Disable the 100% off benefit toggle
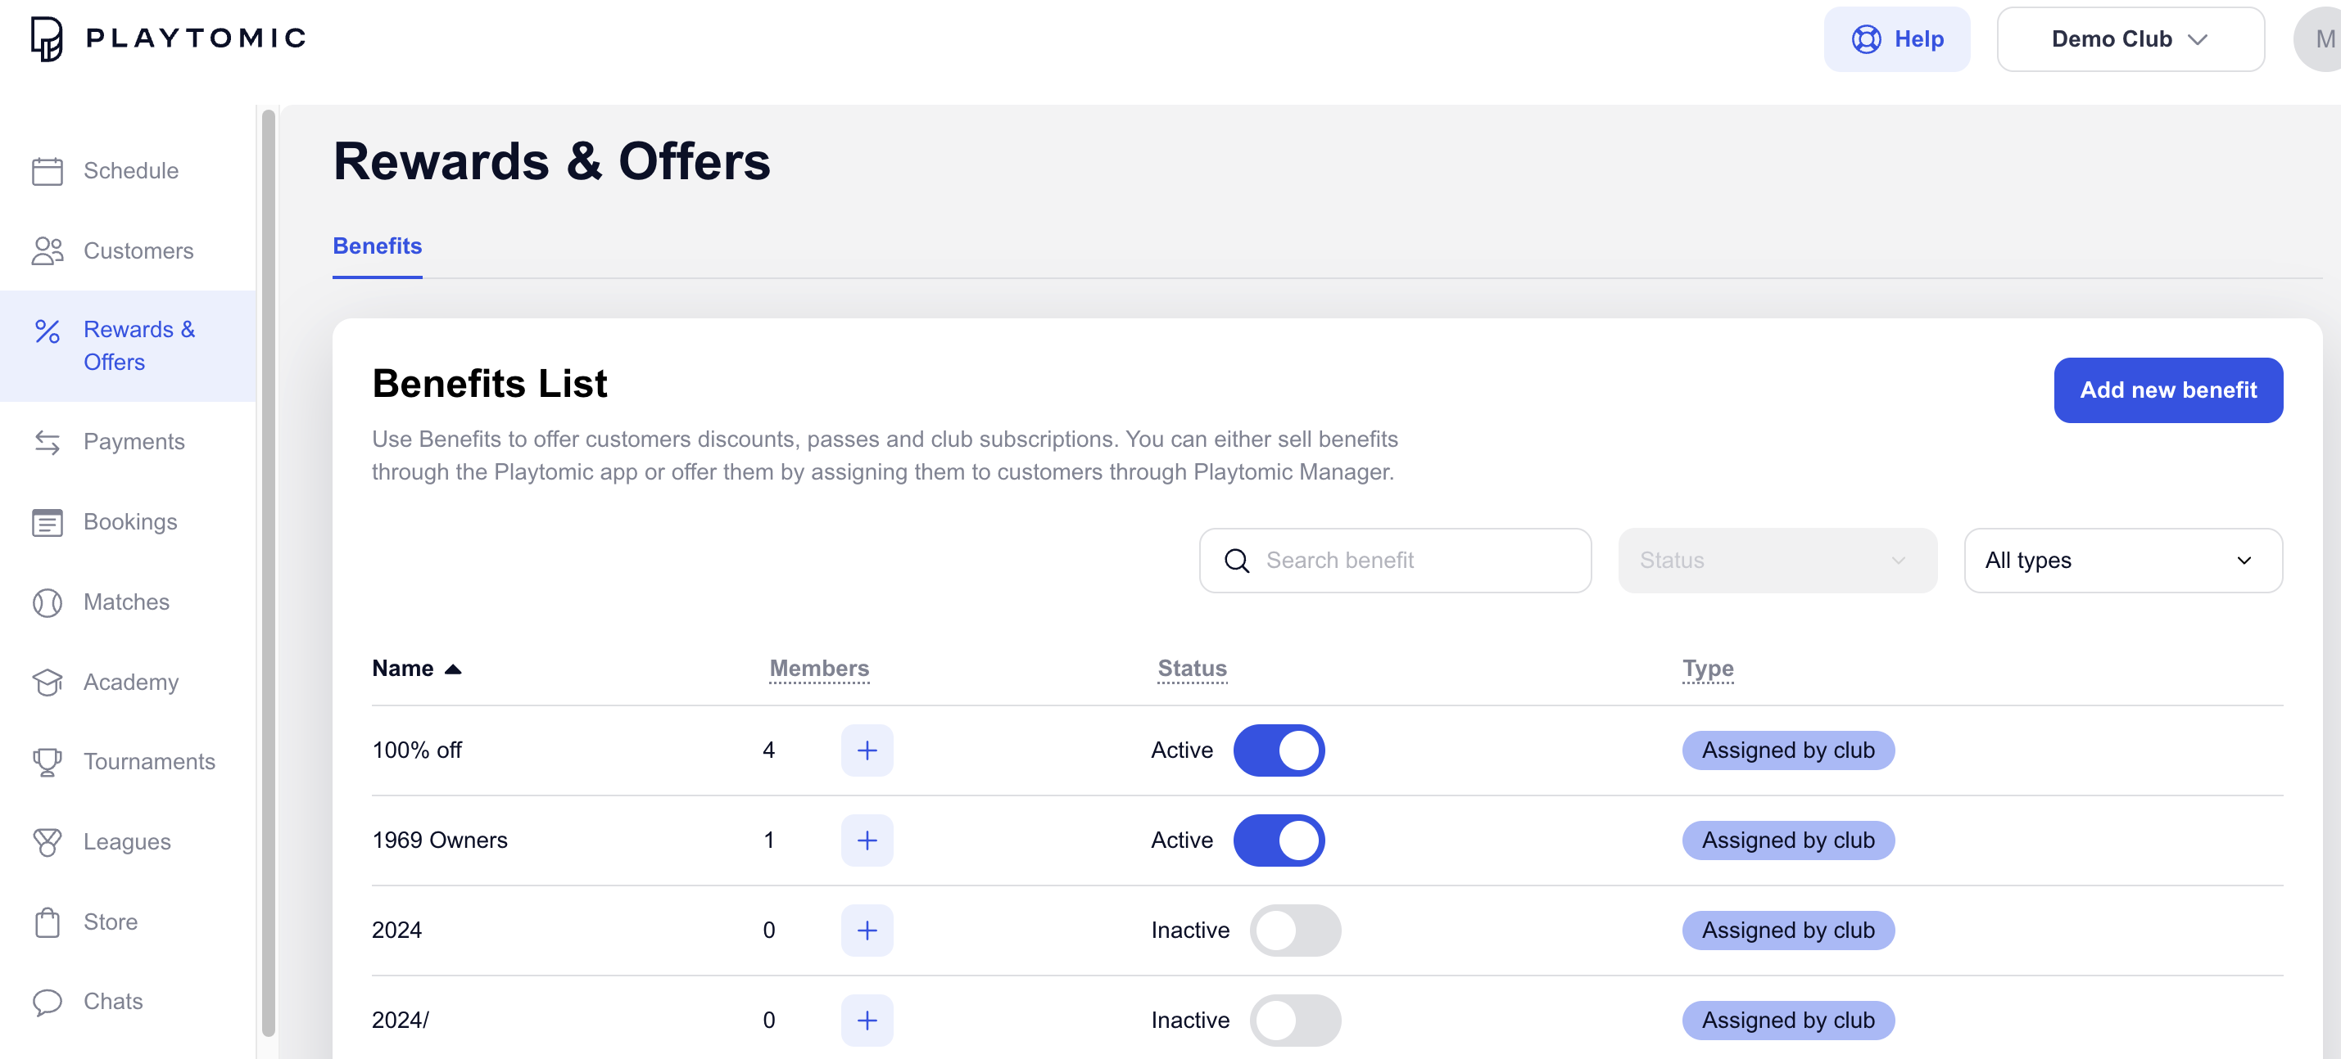 (x=1278, y=750)
